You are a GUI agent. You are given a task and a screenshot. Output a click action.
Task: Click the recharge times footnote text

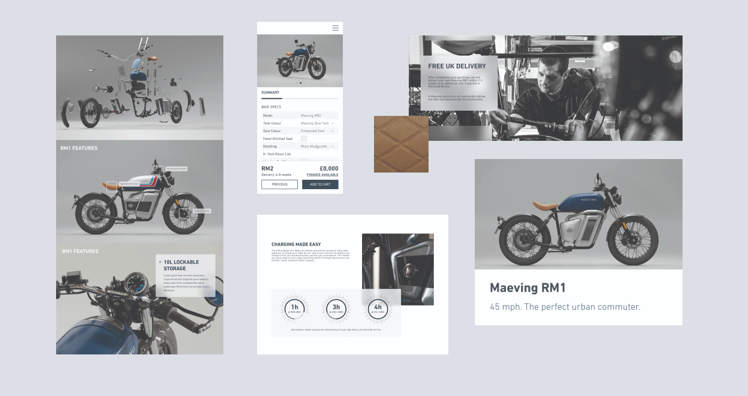336,329
